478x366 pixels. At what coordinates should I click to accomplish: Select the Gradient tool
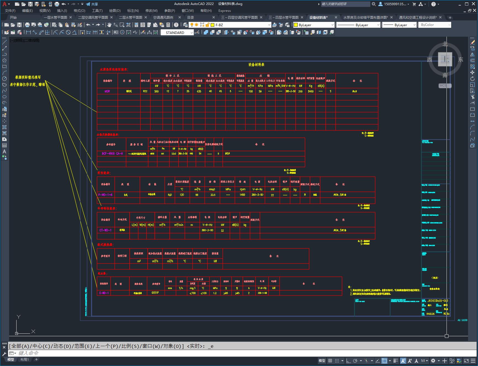[x=4, y=133]
